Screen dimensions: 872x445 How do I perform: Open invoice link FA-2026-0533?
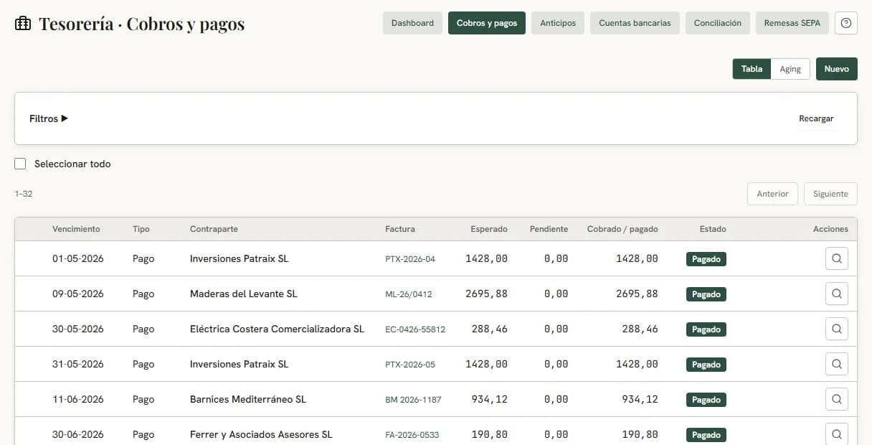(x=412, y=435)
